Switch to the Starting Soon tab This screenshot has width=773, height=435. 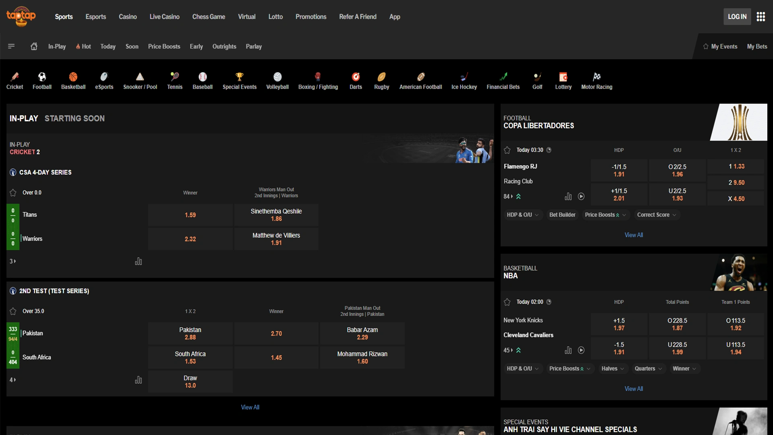(74, 118)
